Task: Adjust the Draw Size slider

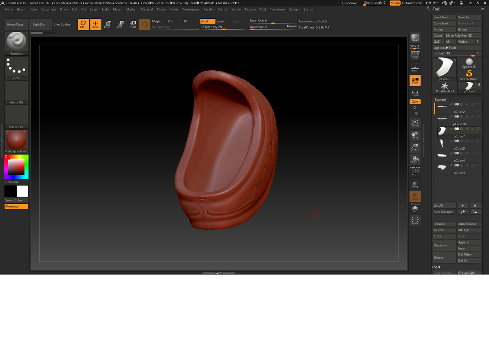Action: pos(273,27)
